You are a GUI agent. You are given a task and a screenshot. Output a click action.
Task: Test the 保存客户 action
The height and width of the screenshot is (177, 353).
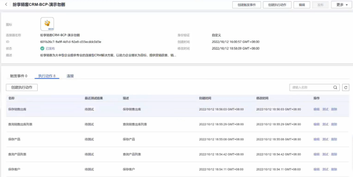[x=325, y=169]
